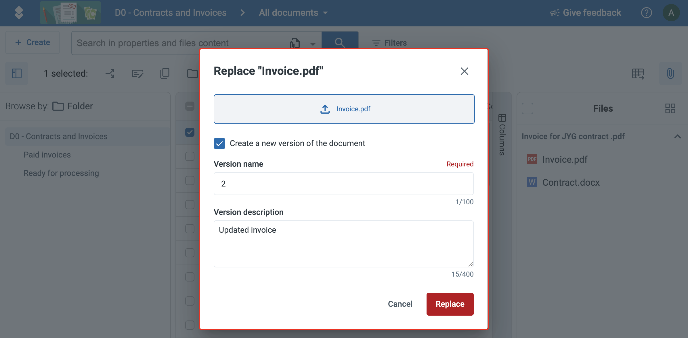Click Cancel in the replace dialog
Image resolution: width=688 pixels, height=338 pixels.
point(400,304)
